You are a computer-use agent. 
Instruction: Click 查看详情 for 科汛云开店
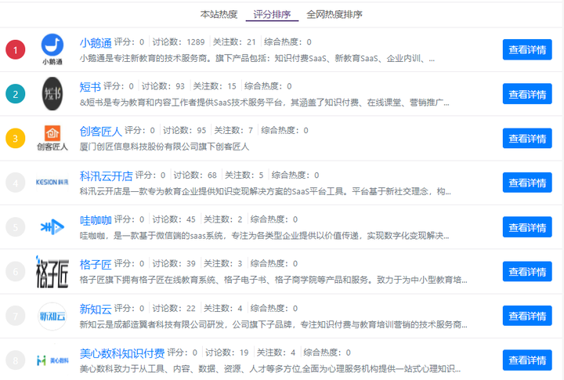pyautogui.click(x=527, y=183)
